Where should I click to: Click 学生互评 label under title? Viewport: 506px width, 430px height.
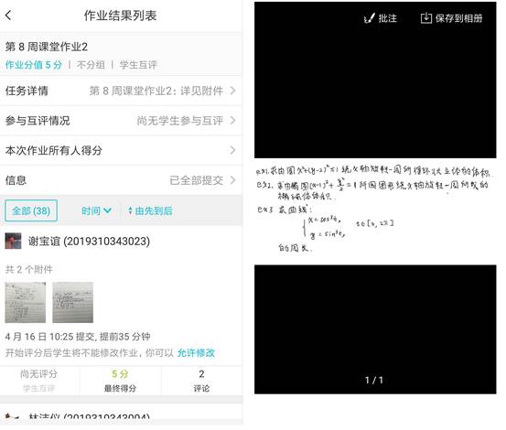pos(138,65)
